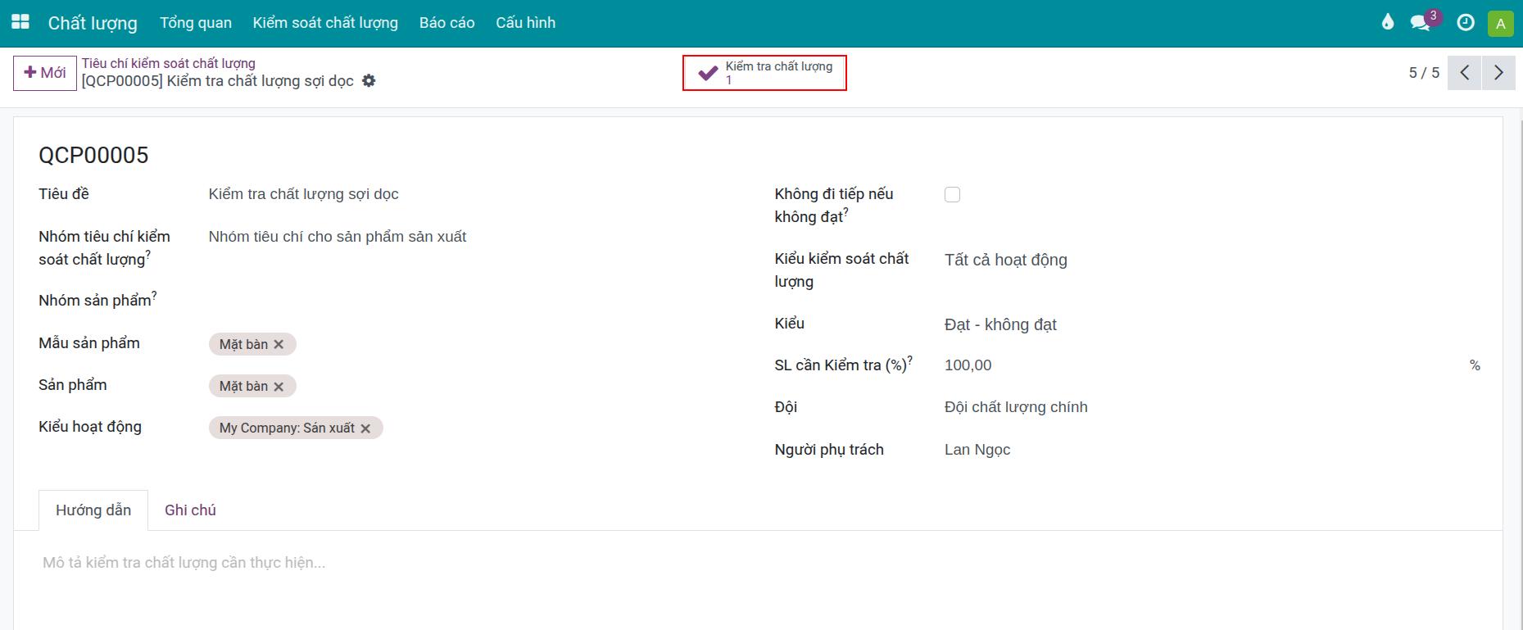
Task: Select the Hướng dẫn tab
Action: click(x=93, y=510)
